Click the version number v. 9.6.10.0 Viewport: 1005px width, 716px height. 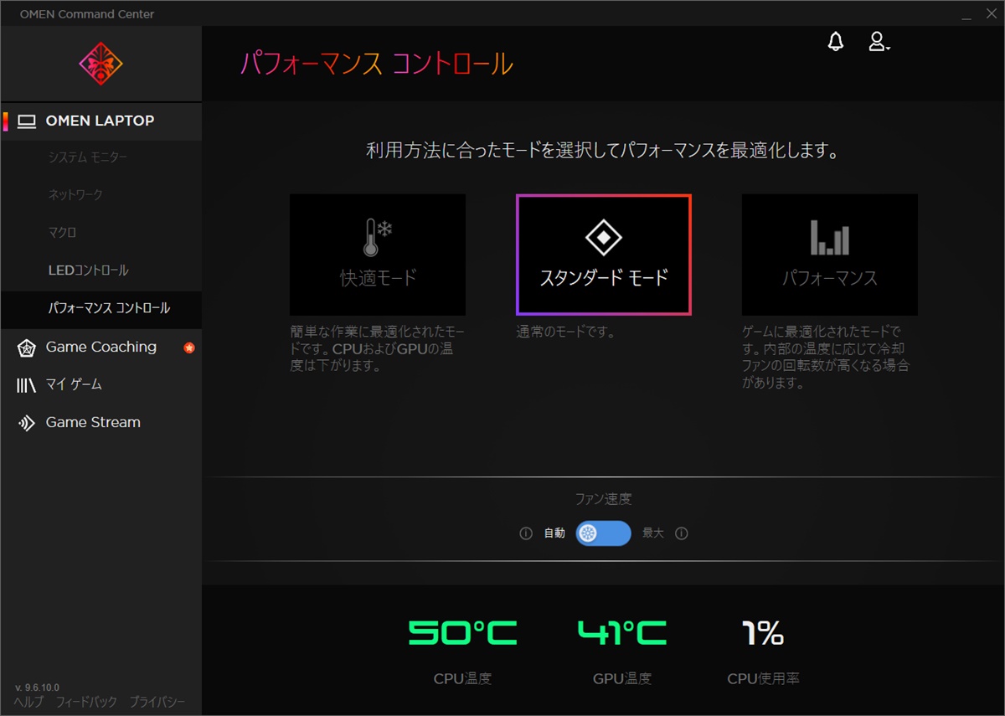pos(37,688)
